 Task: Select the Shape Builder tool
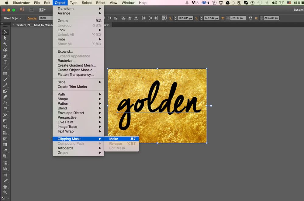[5, 127]
